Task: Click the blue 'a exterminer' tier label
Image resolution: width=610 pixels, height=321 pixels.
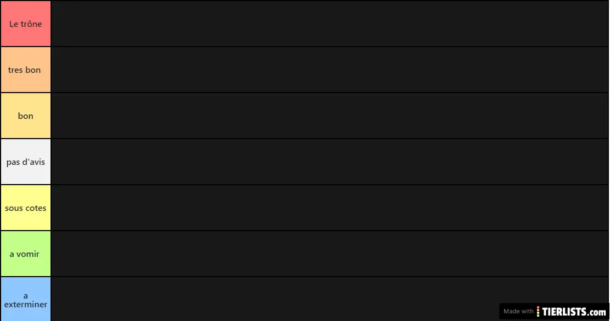Action: click(26, 299)
